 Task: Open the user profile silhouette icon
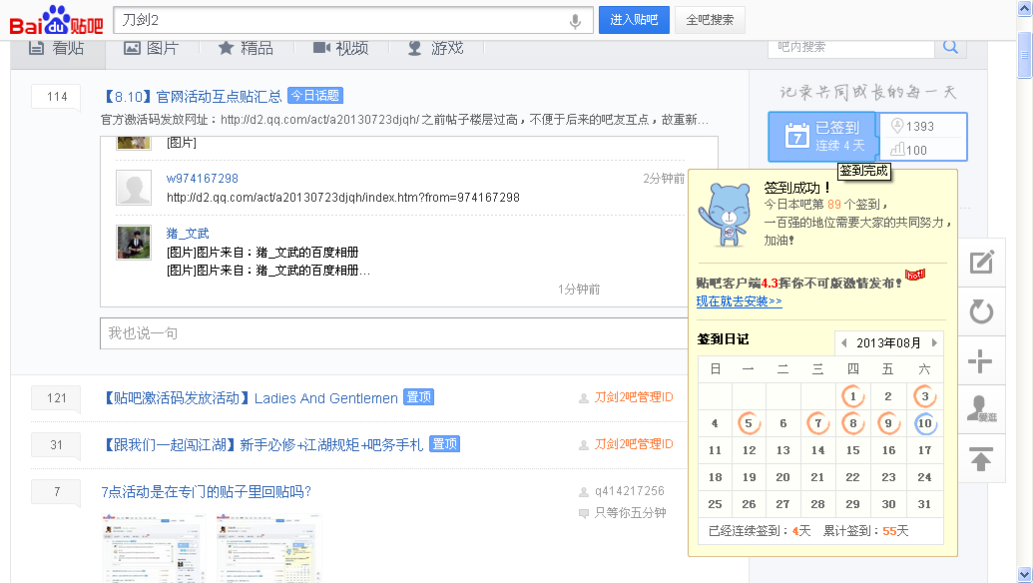tap(980, 409)
